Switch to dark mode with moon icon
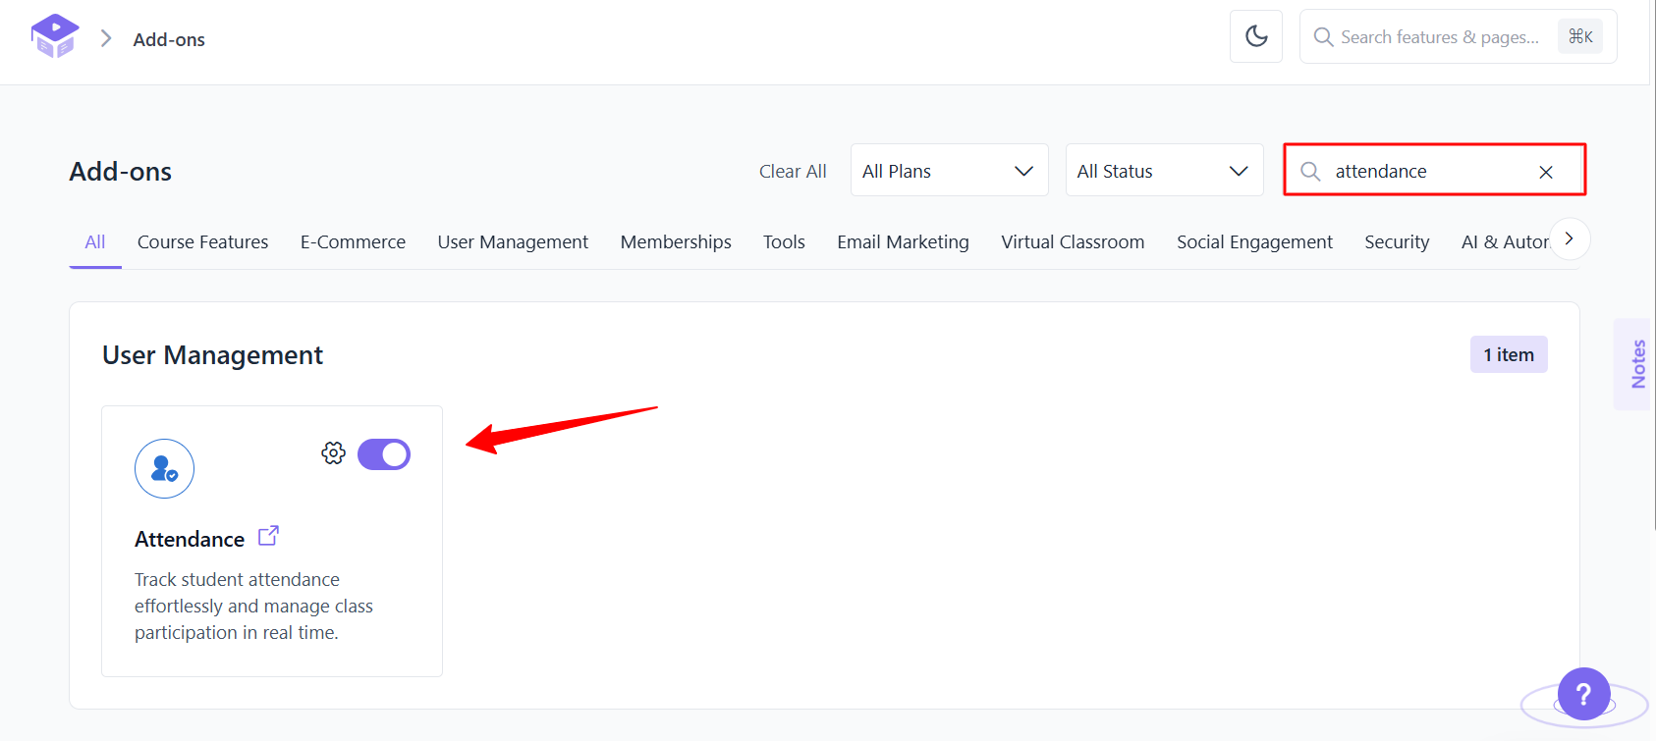The image size is (1656, 741). (x=1256, y=36)
